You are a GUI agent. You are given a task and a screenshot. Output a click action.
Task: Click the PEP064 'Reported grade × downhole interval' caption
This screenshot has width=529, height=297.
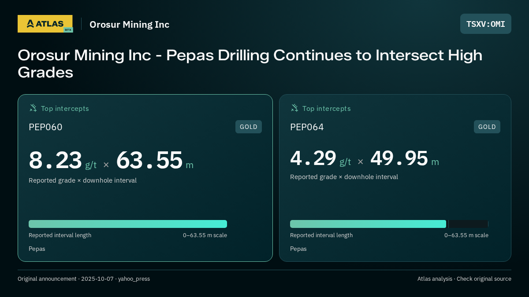tap(344, 177)
